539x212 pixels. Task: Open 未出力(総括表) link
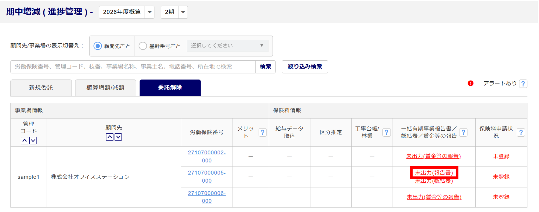coord(434,181)
